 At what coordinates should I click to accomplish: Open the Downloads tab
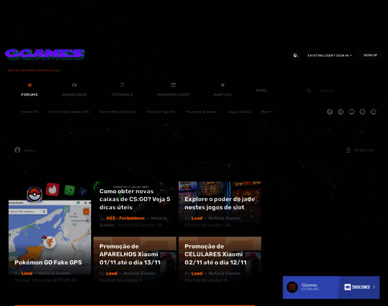click(x=75, y=95)
